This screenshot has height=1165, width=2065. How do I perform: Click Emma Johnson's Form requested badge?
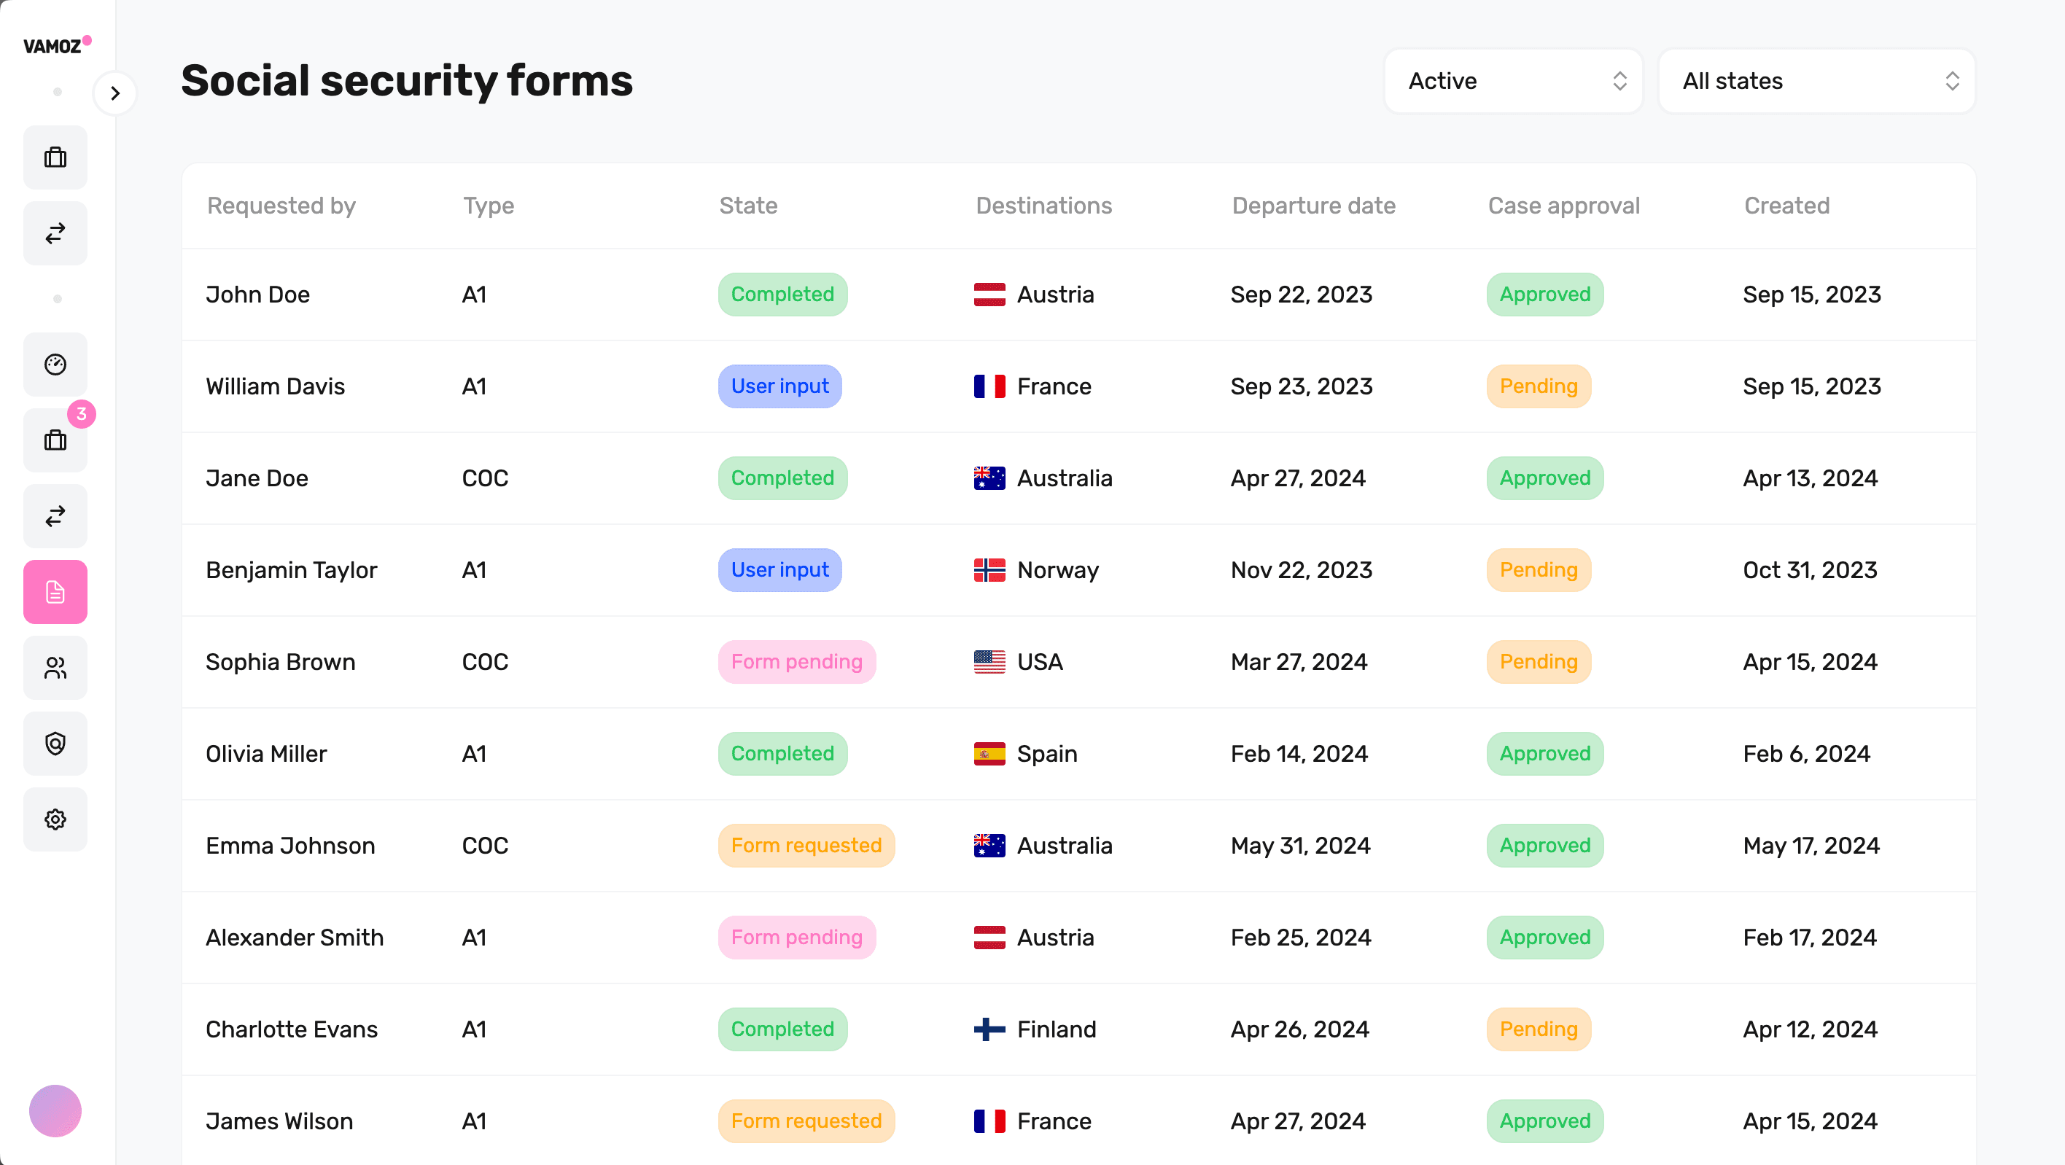(806, 846)
